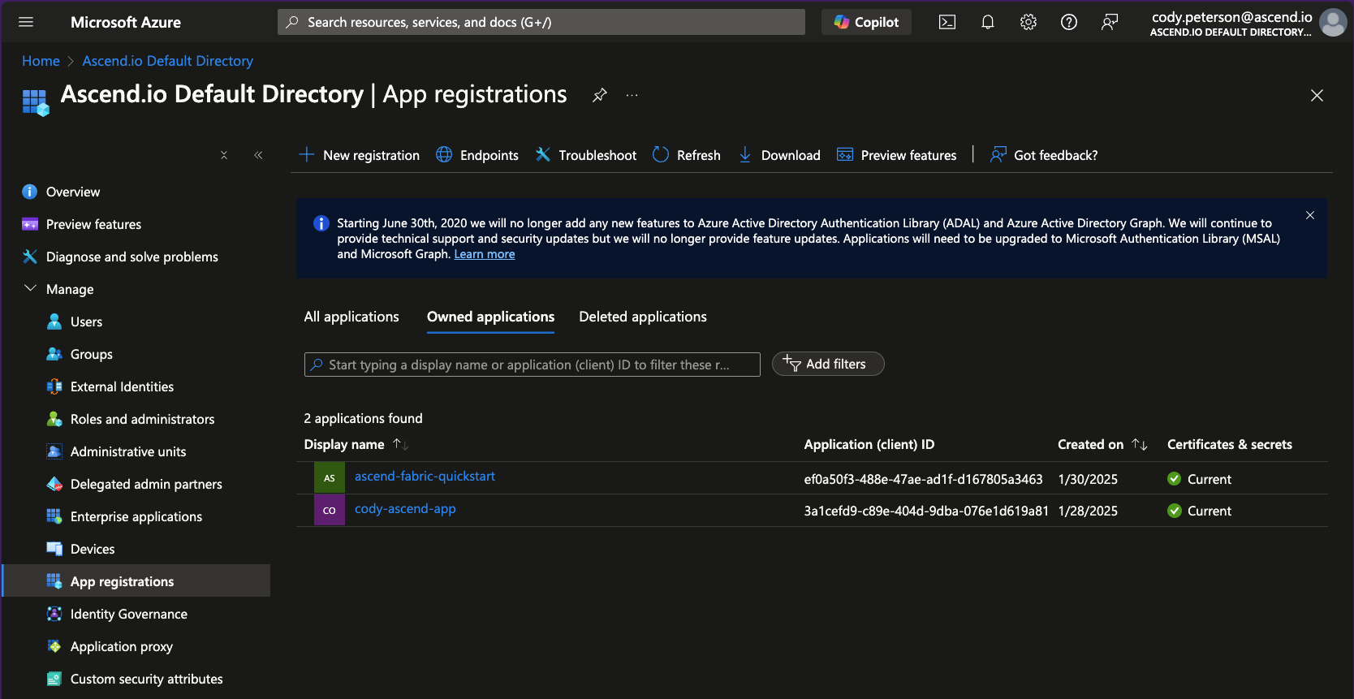Open portal settings gear
1354x699 pixels.
click(x=1028, y=22)
